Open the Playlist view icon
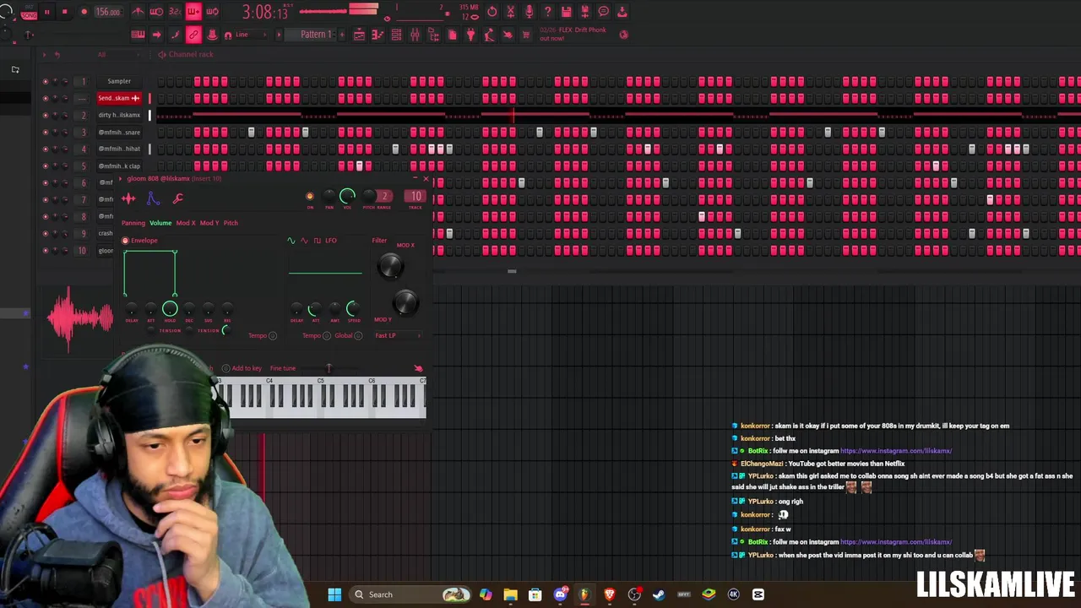This screenshot has height=608, width=1081. pyautogui.click(x=359, y=35)
